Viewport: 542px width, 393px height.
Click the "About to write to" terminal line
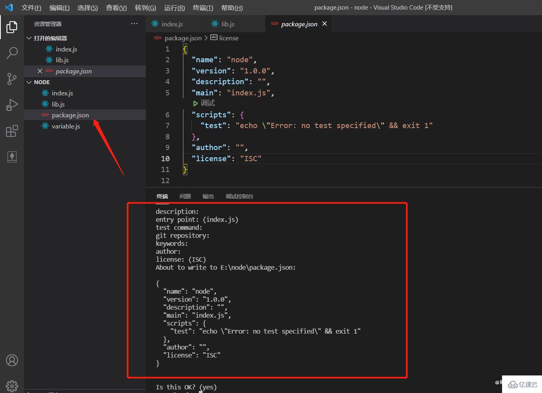click(x=226, y=267)
